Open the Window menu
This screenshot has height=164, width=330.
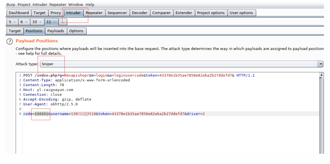[76, 4]
